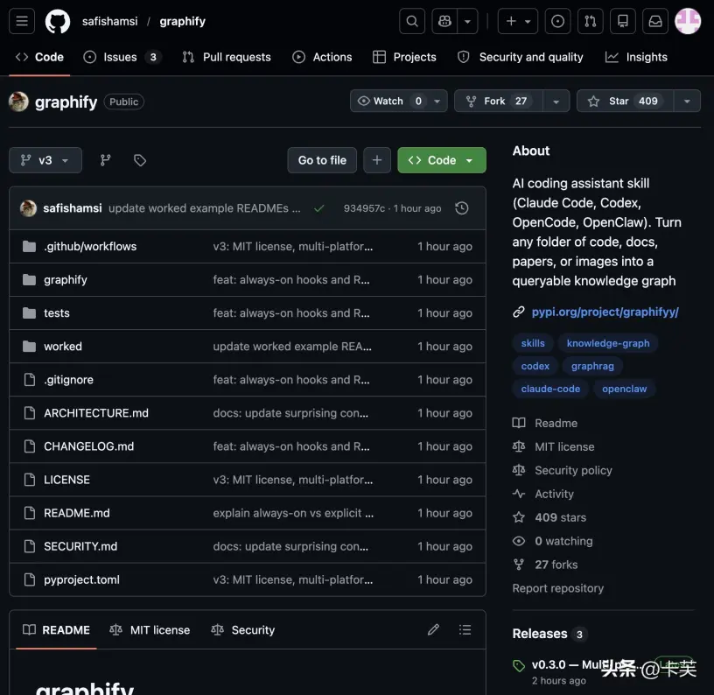714x695 pixels.
Task: Select the Code tab
Action: pos(39,57)
